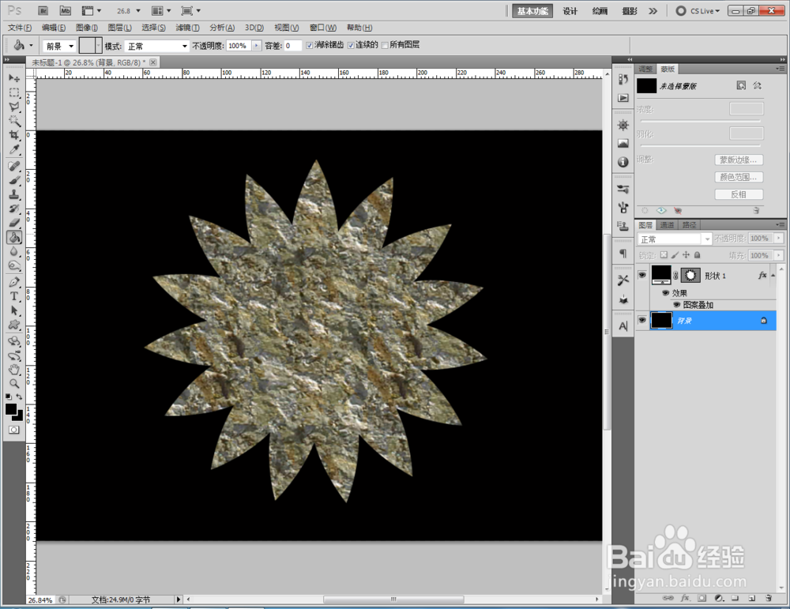Open the zoom level 26.8 dropdown
This screenshot has width=790, height=609.
pos(138,10)
